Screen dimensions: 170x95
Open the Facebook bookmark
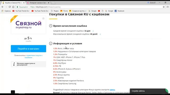(120, 11)
